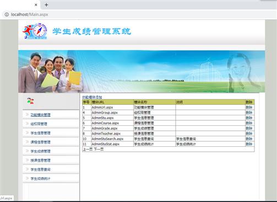This screenshot has height=202, width=277.
Task: Go to next page with 下一页
Action: (99, 149)
